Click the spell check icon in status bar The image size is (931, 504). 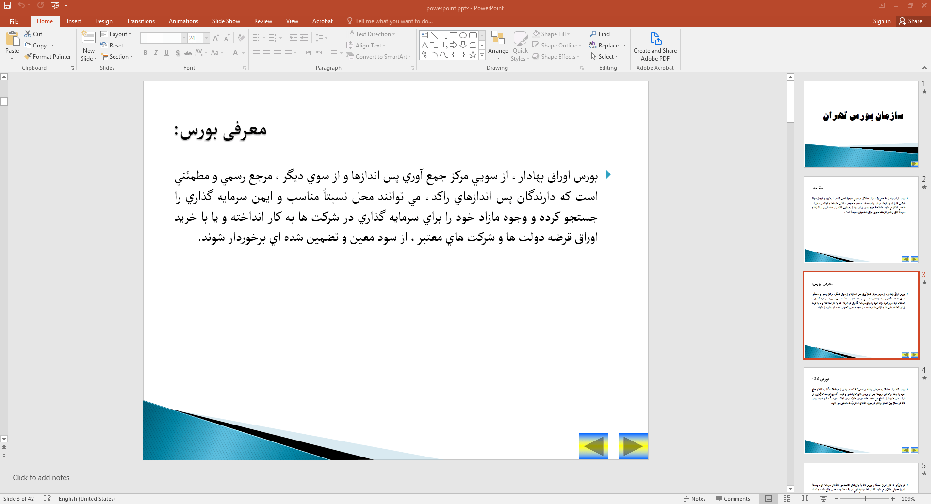47,499
